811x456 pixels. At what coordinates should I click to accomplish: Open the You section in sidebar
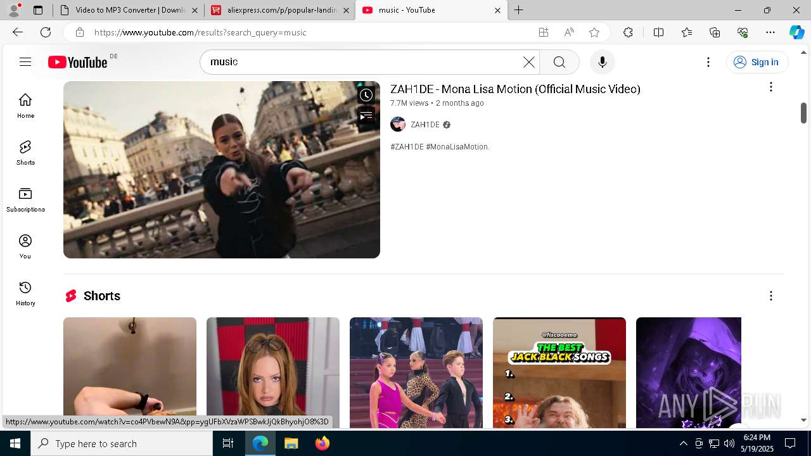tap(25, 246)
